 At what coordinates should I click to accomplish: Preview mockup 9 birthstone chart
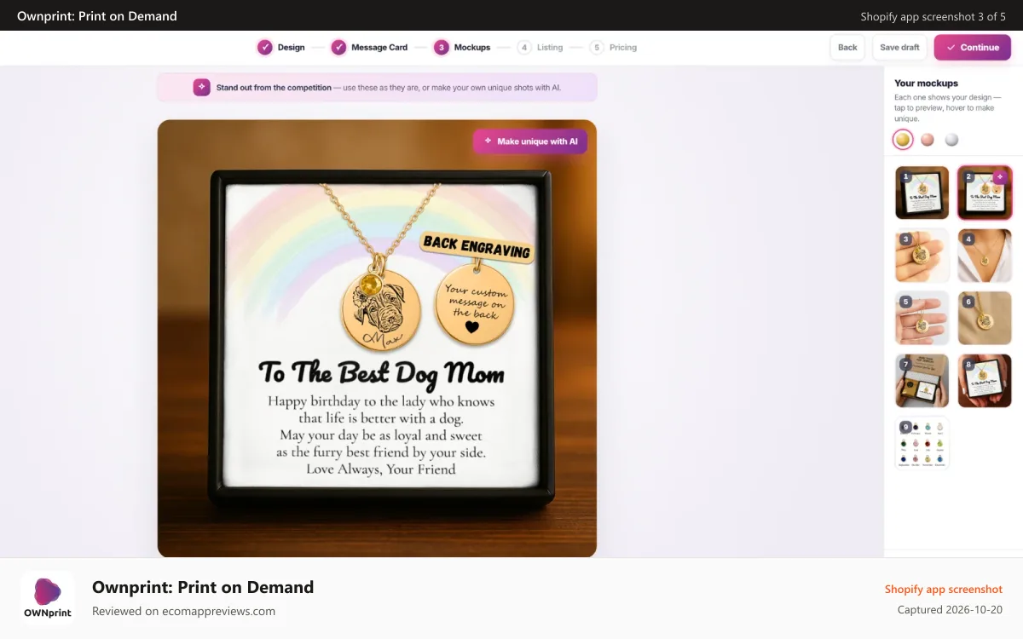click(922, 443)
